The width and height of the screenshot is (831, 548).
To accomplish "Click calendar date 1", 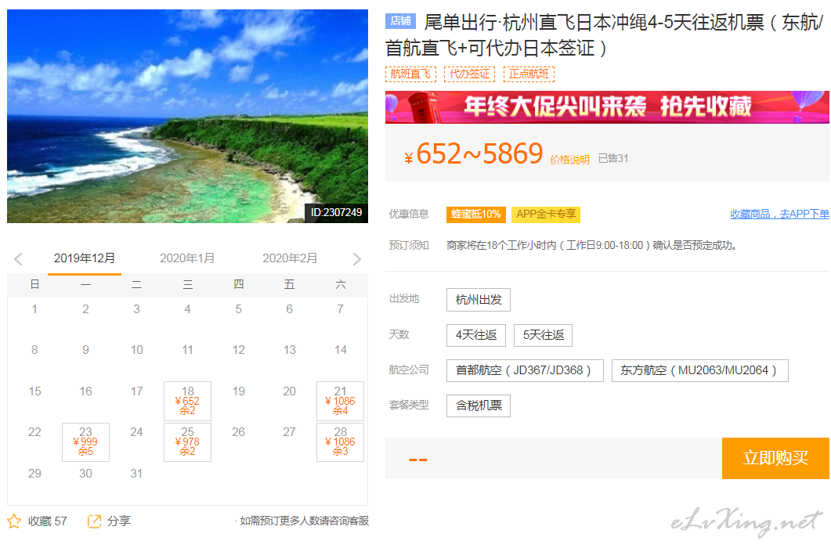I will pyautogui.click(x=34, y=309).
